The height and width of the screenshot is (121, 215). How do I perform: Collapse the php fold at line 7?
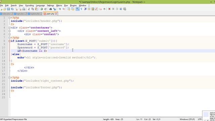coord(9,38)
